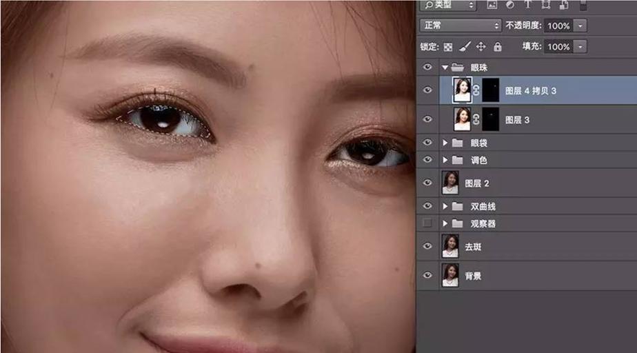Select the 眼袋 group name
637x353 pixels.
click(x=479, y=143)
